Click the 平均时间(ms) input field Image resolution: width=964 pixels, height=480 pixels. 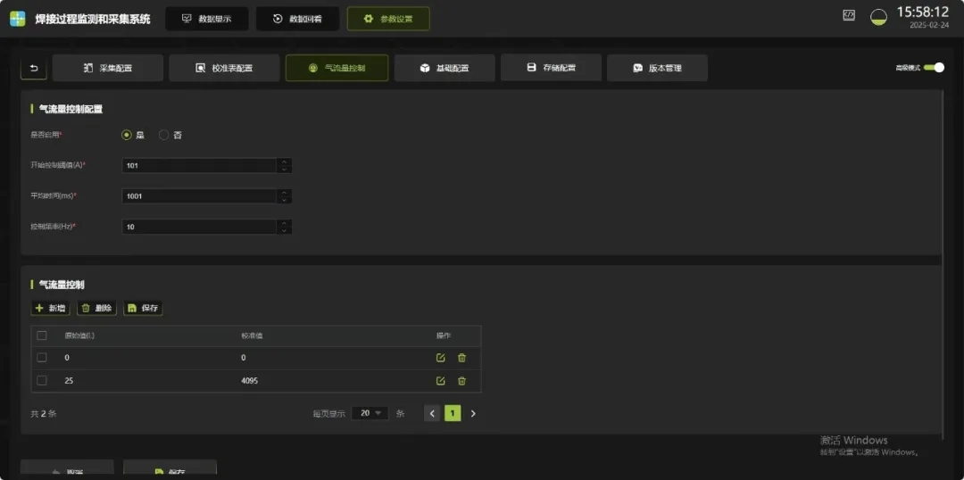tap(199, 196)
